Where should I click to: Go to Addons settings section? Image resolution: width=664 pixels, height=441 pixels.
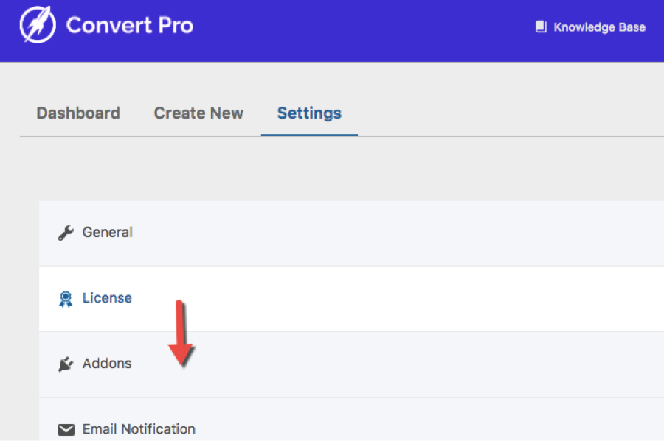pyautogui.click(x=351, y=364)
